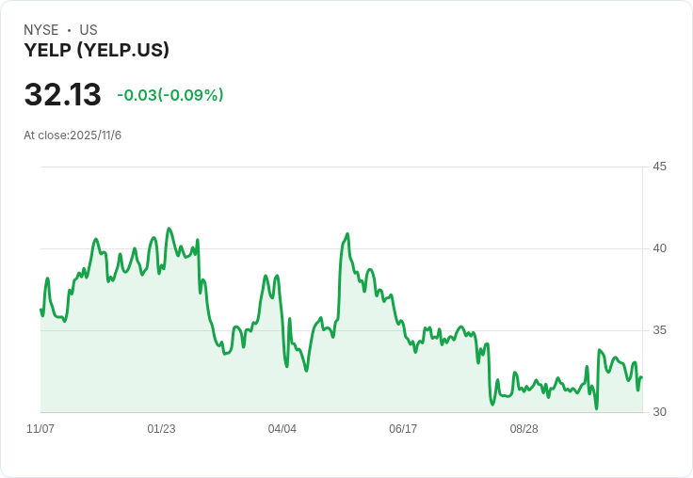The image size is (693, 478).
Task: Click the At close:2025/11/6 date text
Action: pos(73,135)
